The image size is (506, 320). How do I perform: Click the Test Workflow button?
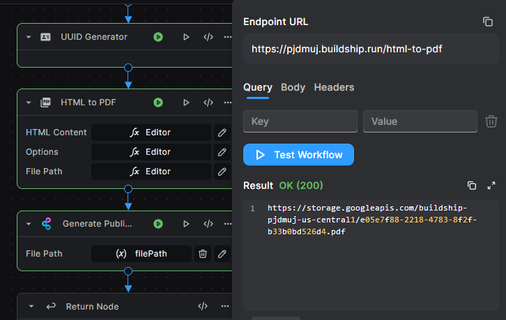(x=298, y=155)
